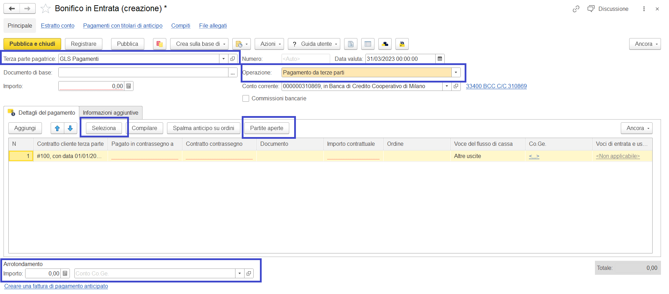Open the Guida utente dropdown
669x294 pixels.
[314, 44]
